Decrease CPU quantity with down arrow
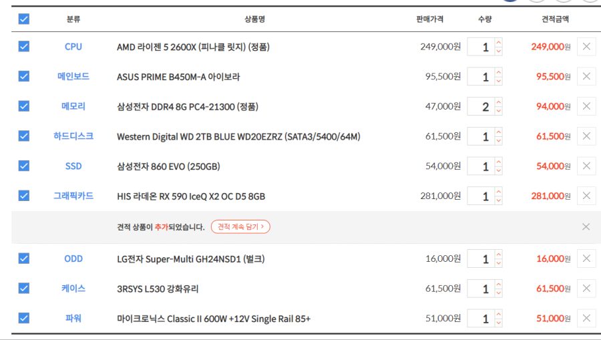Viewport: 601px width, 340px height. (499, 51)
